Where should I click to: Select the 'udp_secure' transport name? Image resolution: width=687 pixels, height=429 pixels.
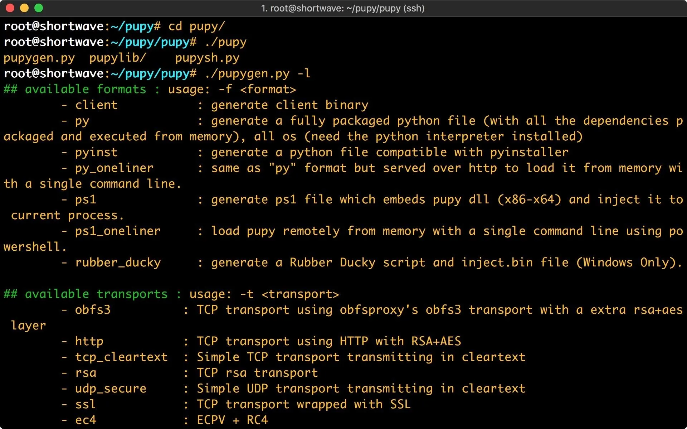pyautogui.click(x=111, y=389)
